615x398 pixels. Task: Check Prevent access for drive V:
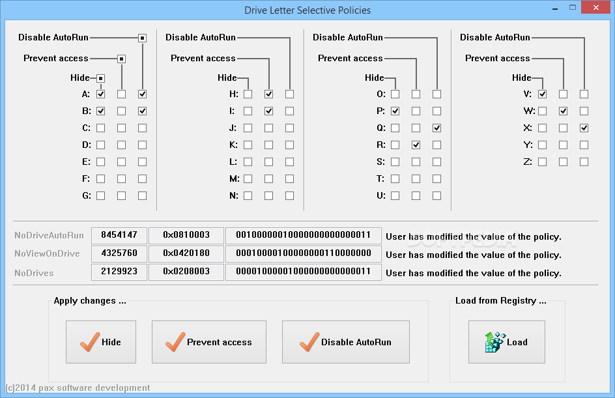pyautogui.click(x=564, y=94)
